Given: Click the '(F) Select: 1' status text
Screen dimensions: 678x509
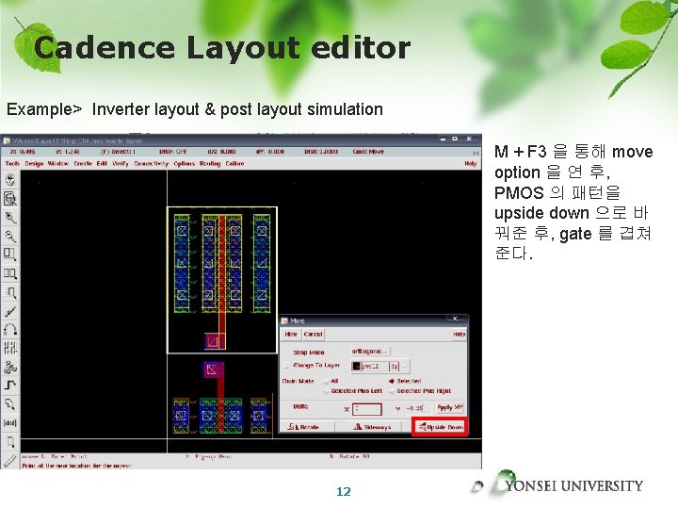Looking at the screenshot, I should coord(118,152).
